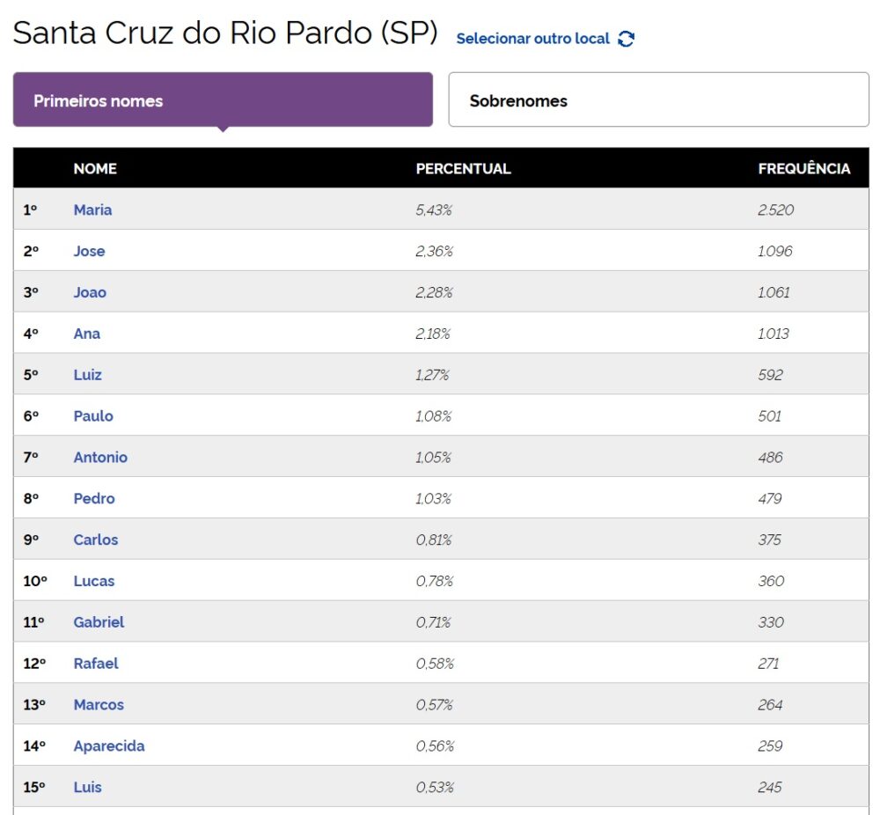Select the Ana name link
This screenshot has width=880, height=815.
[x=87, y=334]
